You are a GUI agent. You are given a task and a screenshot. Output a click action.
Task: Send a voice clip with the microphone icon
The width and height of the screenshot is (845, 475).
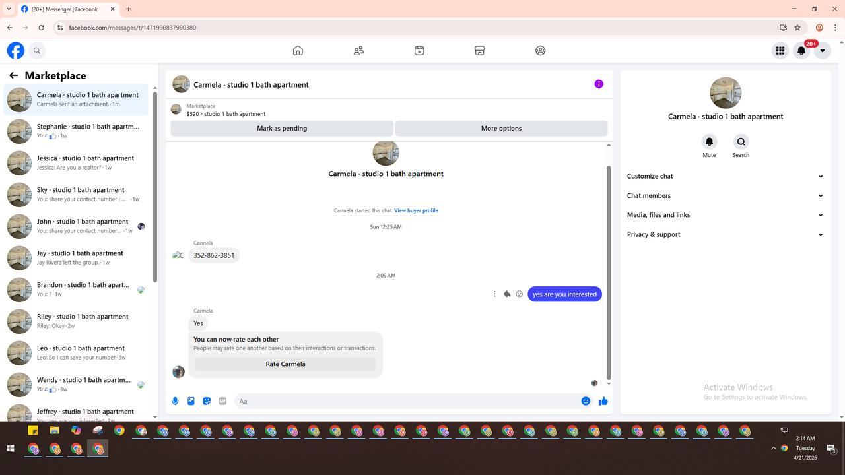click(x=175, y=401)
